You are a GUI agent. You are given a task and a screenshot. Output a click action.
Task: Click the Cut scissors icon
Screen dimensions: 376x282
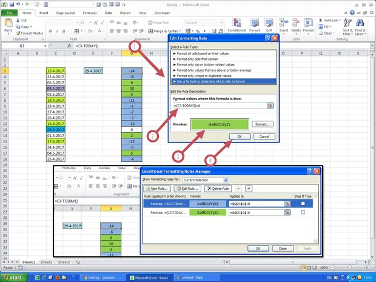pos(18,21)
